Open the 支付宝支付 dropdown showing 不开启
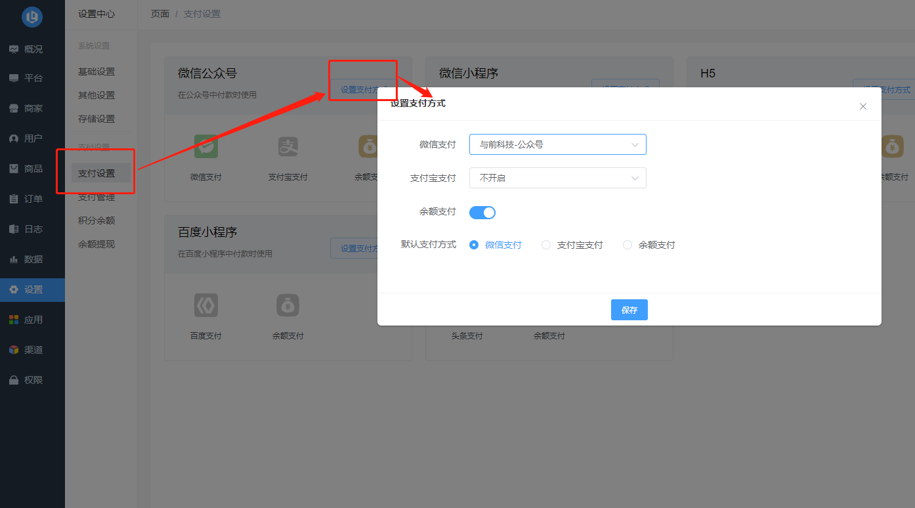The width and height of the screenshot is (915, 508). point(558,178)
